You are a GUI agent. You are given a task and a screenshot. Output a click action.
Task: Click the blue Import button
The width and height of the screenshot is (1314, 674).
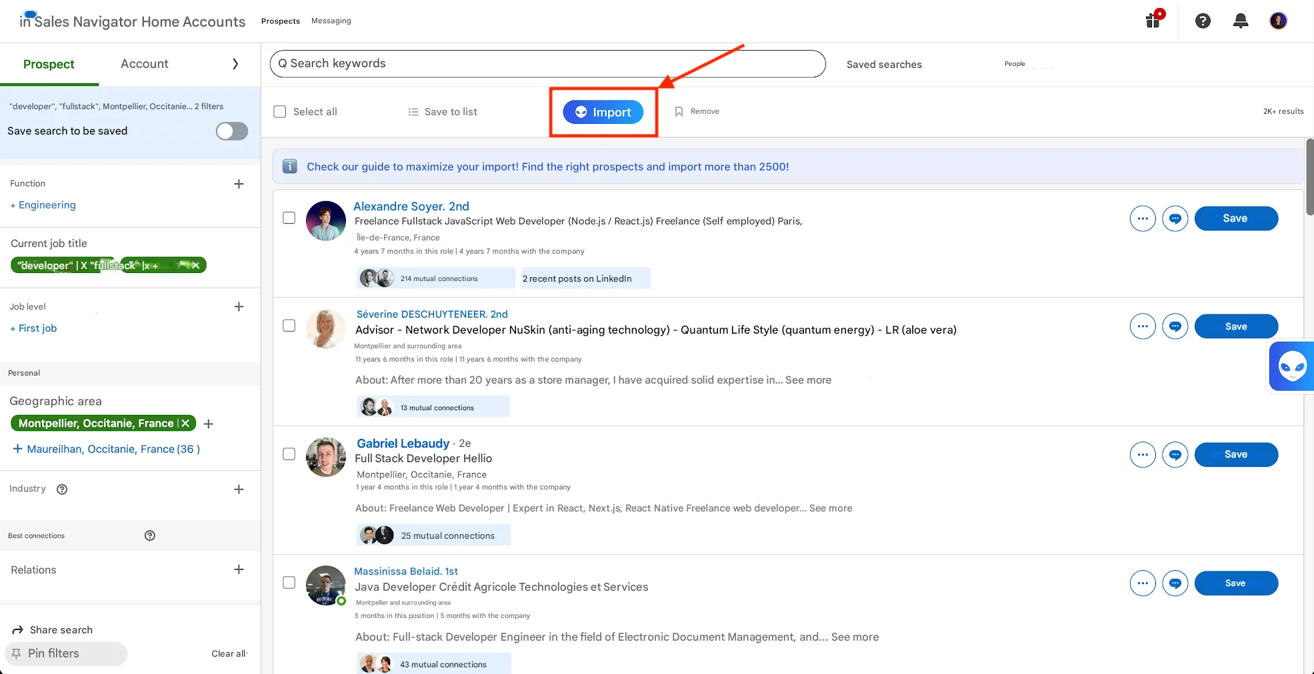pos(603,113)
